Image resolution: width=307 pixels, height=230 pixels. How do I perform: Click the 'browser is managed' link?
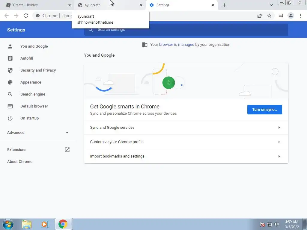coord(177,45)
